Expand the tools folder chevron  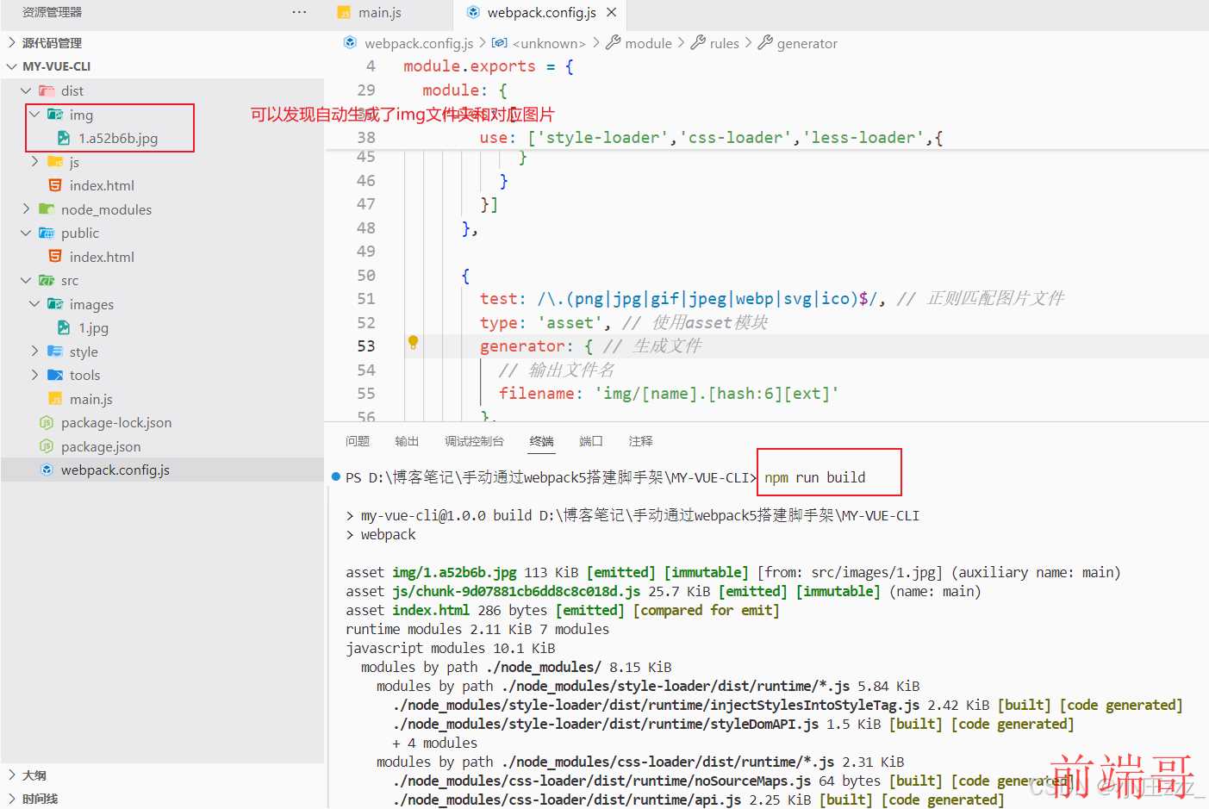(x=34, y=375)
